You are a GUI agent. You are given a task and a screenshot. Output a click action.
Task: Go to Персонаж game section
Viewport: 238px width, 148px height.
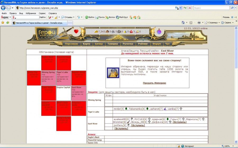click(71, 44)
